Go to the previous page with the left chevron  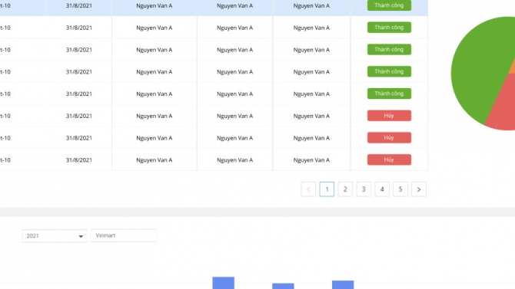point(308,189)
